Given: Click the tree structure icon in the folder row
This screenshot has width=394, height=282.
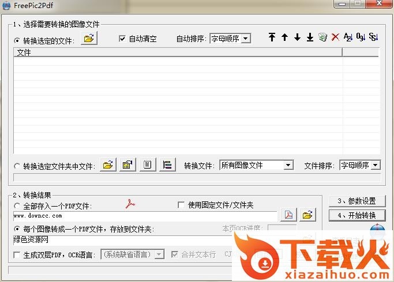Looking at the screenshot, I should coord(167,165).
